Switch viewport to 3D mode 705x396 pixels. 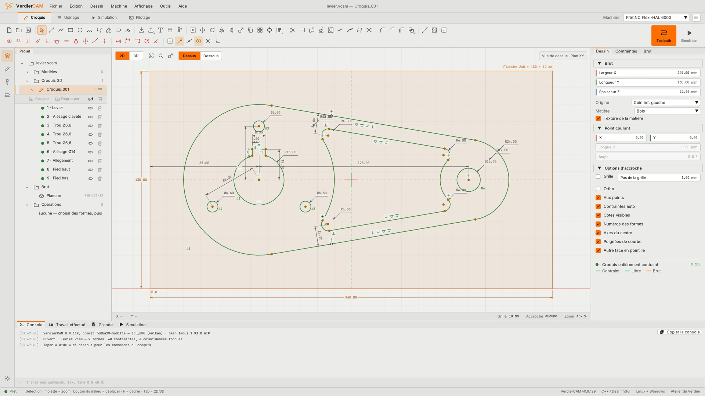[136, 56]
